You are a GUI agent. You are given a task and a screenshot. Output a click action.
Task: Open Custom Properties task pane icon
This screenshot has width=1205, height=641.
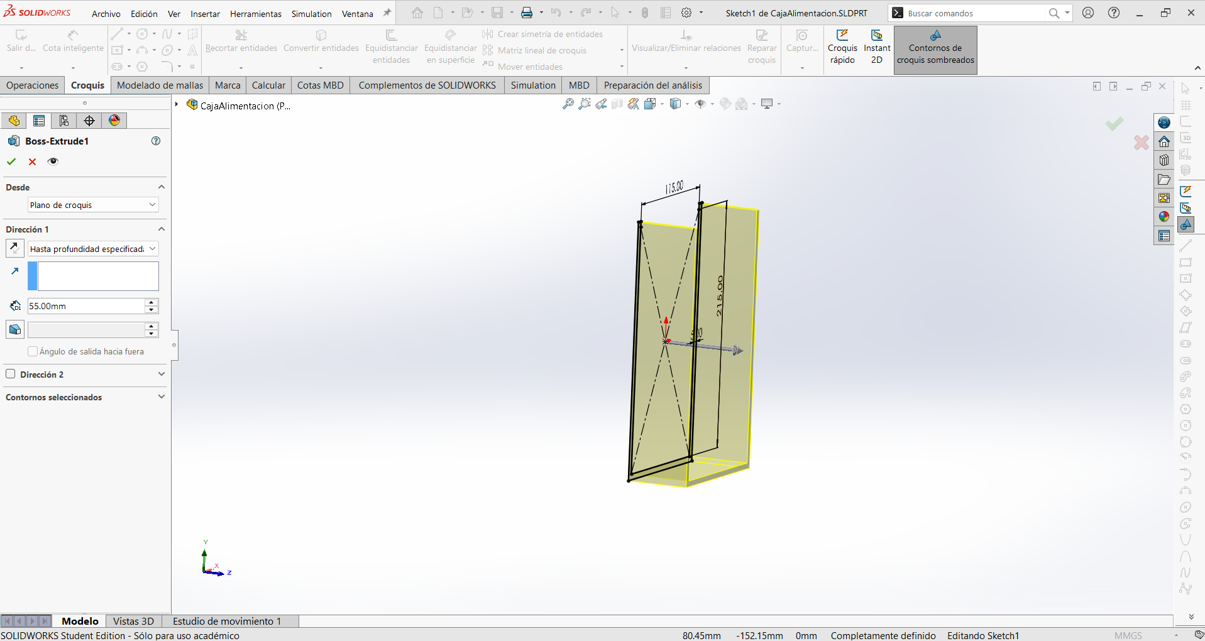pos(1164,236)
